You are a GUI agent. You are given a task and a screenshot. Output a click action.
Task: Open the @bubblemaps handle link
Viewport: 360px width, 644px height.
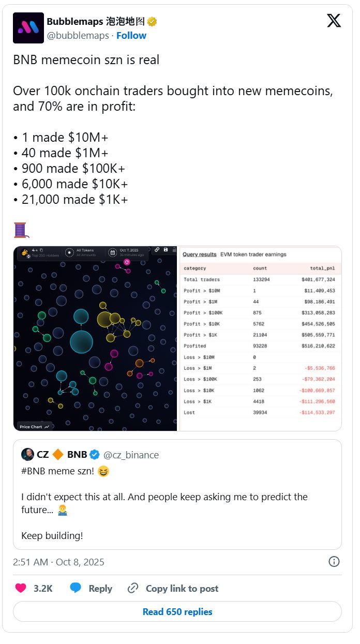point(78,36)
